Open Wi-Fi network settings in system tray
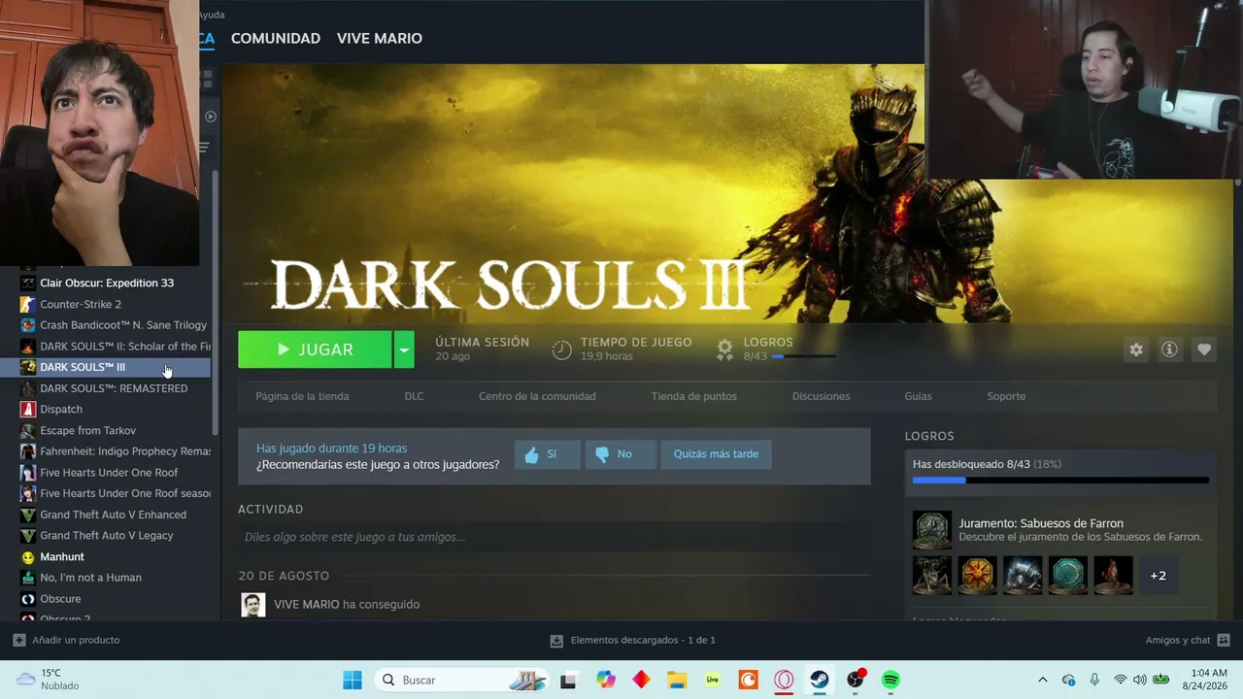This screenshot has height=699, width=1243. [1120, 681]
